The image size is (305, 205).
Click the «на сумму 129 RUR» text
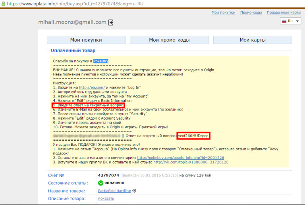click(195, 176)
